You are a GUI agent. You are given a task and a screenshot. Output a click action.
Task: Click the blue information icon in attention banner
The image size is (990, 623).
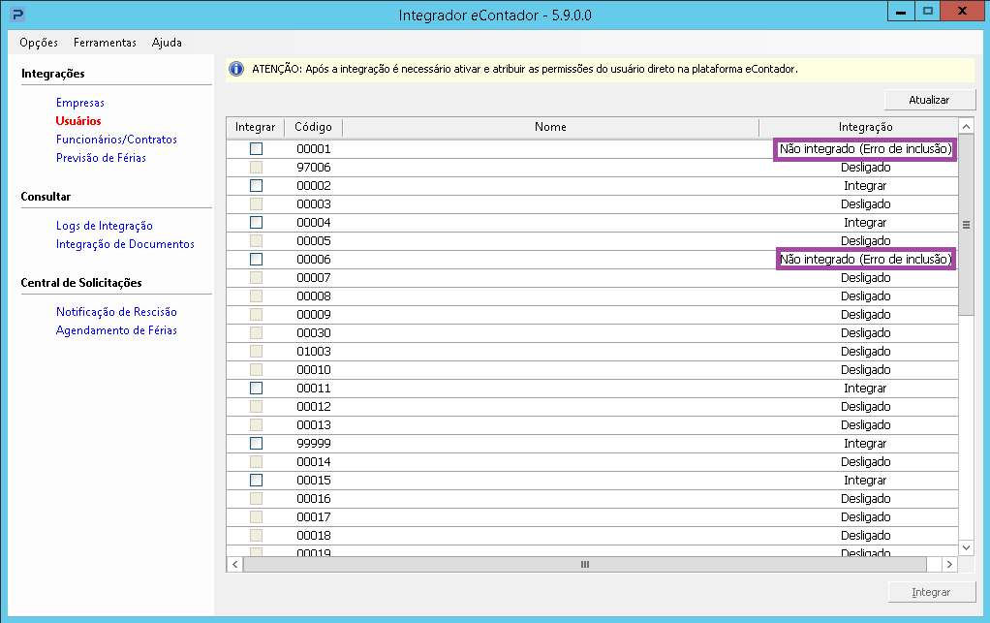236,69
